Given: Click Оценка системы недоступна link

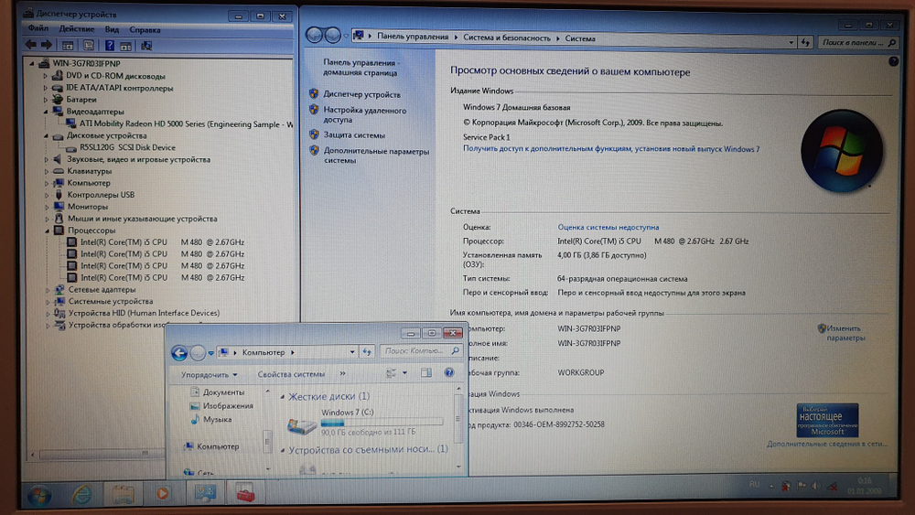Looking at the screenshot, I should [608, 227].
